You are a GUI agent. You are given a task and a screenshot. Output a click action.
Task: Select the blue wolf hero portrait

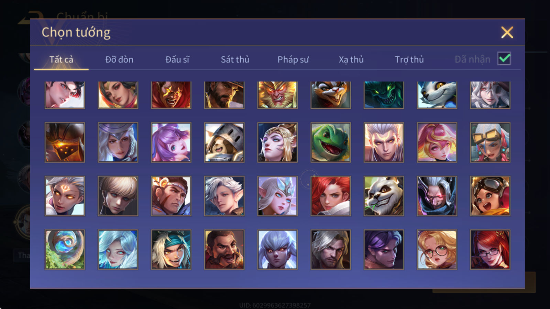tap(437, 95)
